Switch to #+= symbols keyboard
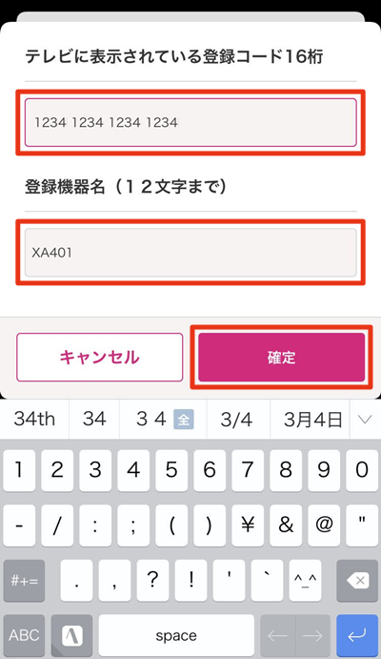The image size is (381, 659). point(24,581)
